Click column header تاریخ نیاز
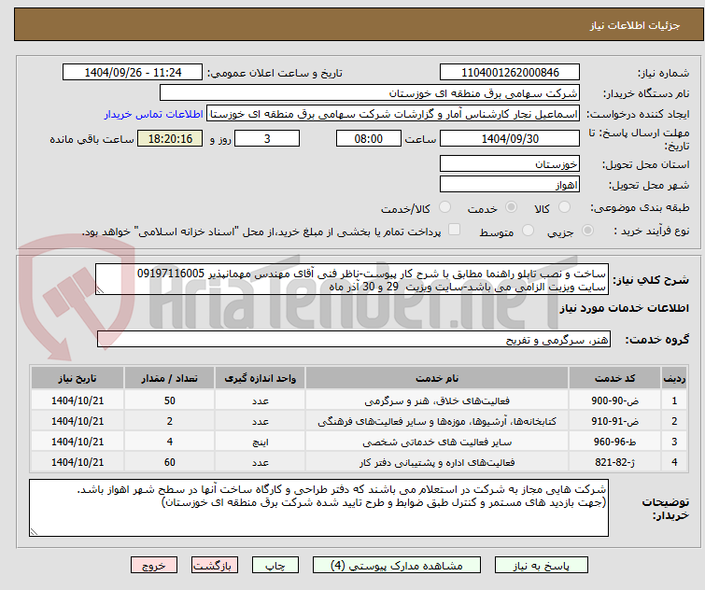Image resolution: width=705 pixels, height=590 pixels. coord(78,378)
